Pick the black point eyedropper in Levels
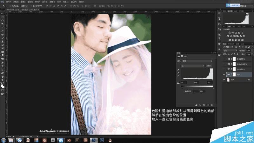 (178, 69)
